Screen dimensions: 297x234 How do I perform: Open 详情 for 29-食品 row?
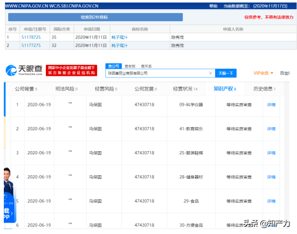(x=271, y=201)
